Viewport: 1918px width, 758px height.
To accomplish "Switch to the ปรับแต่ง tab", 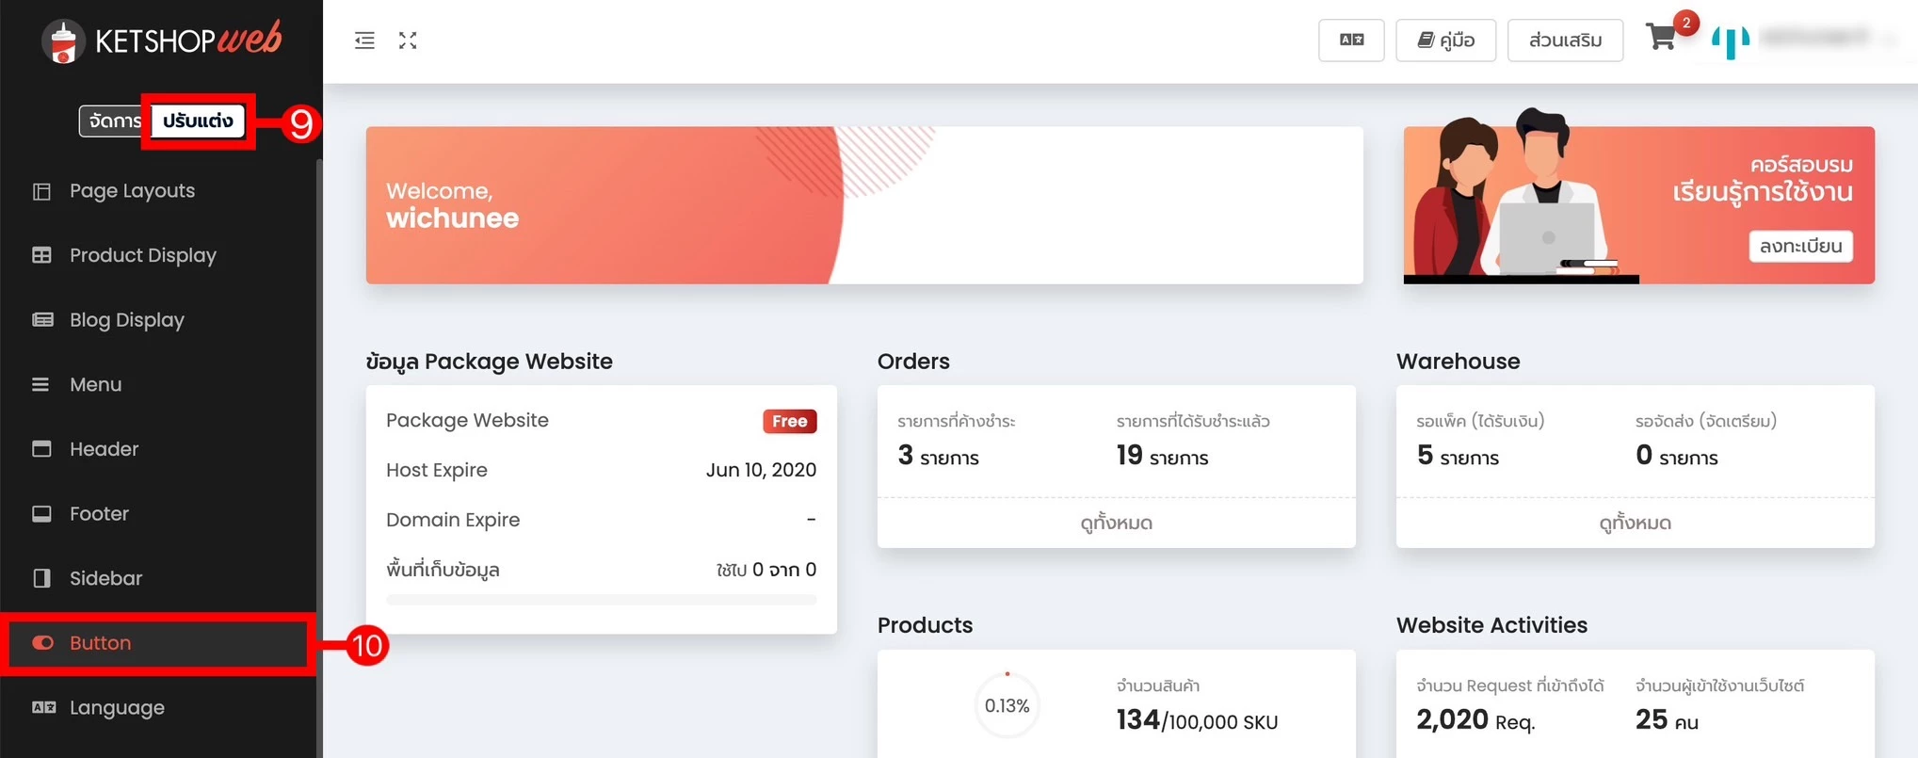I will (198, 121).
